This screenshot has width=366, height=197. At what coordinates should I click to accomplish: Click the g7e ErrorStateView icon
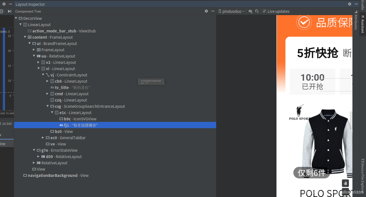click(x=39, y=150)
